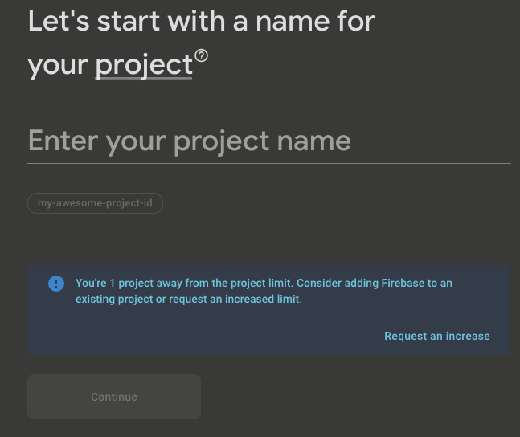Click the "Let's start with a name for" heading
The height and width of the screenshot is (437, 520).
pos(202,22)
